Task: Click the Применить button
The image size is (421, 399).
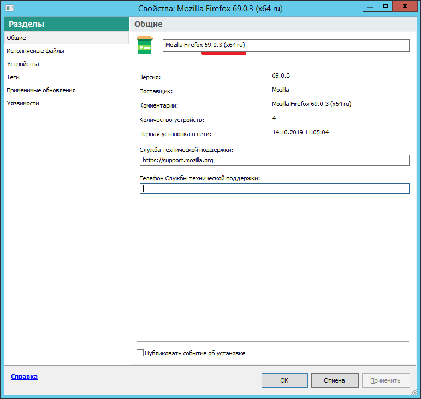Action: (386, 380)
